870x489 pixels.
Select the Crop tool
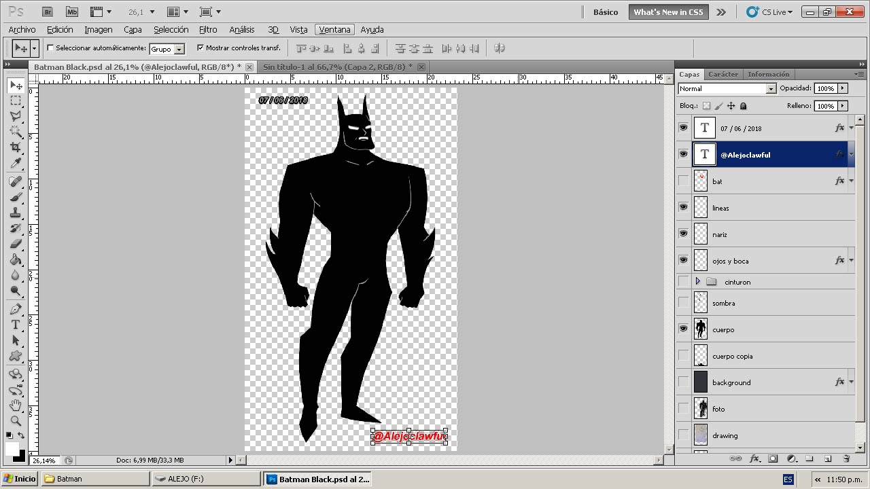coord(15,147)
